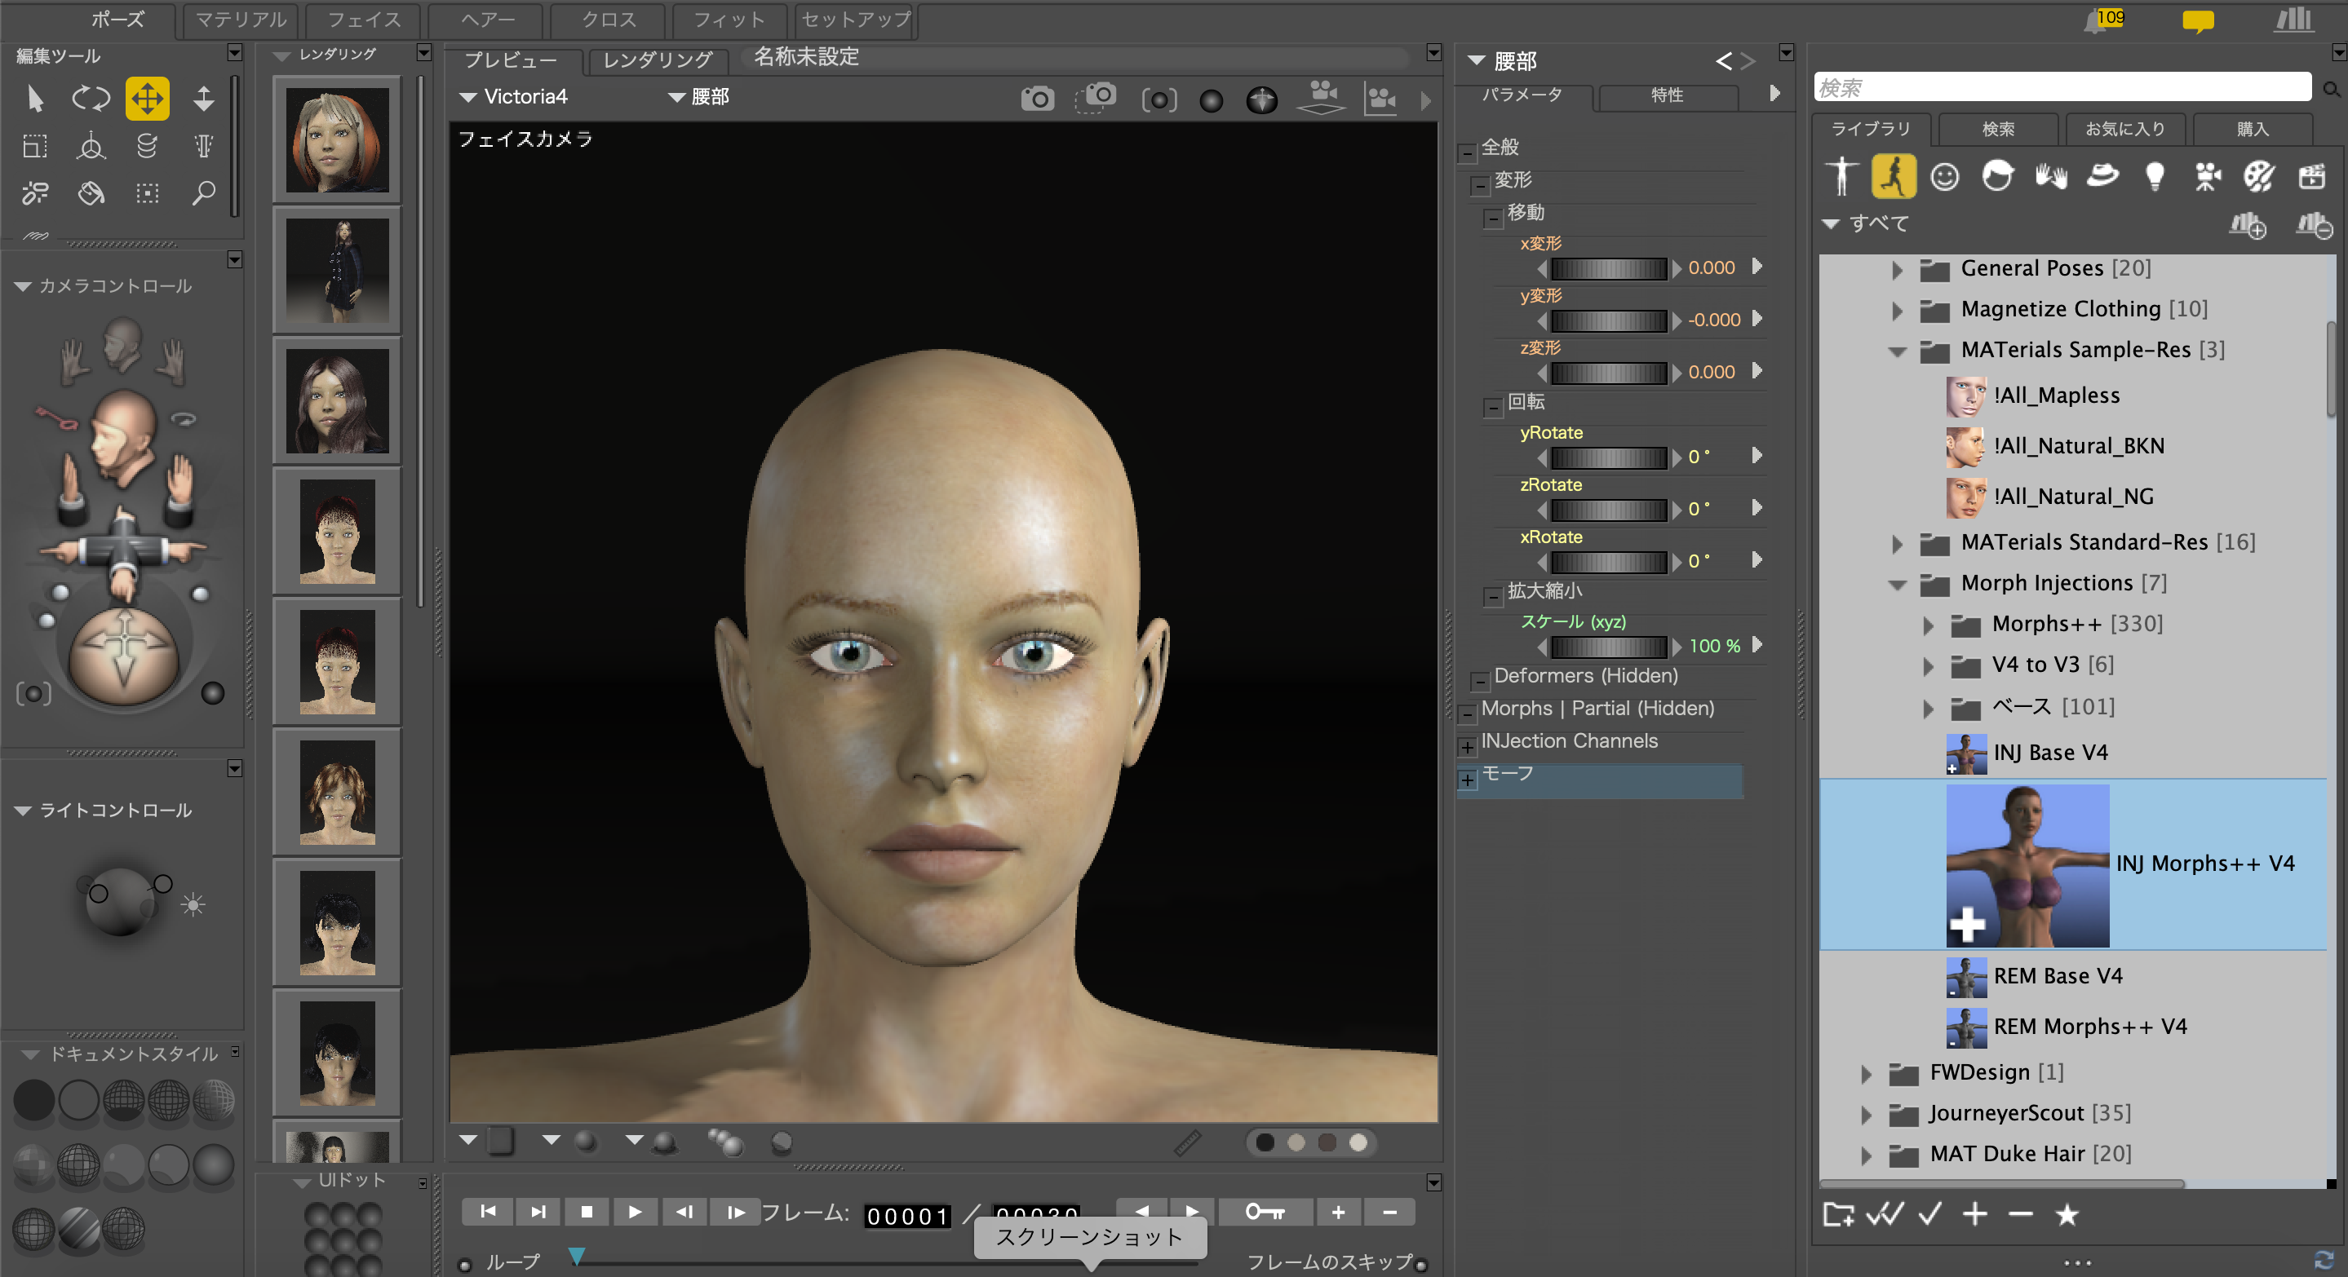Open the Face category icon in library

point(1944,176)
